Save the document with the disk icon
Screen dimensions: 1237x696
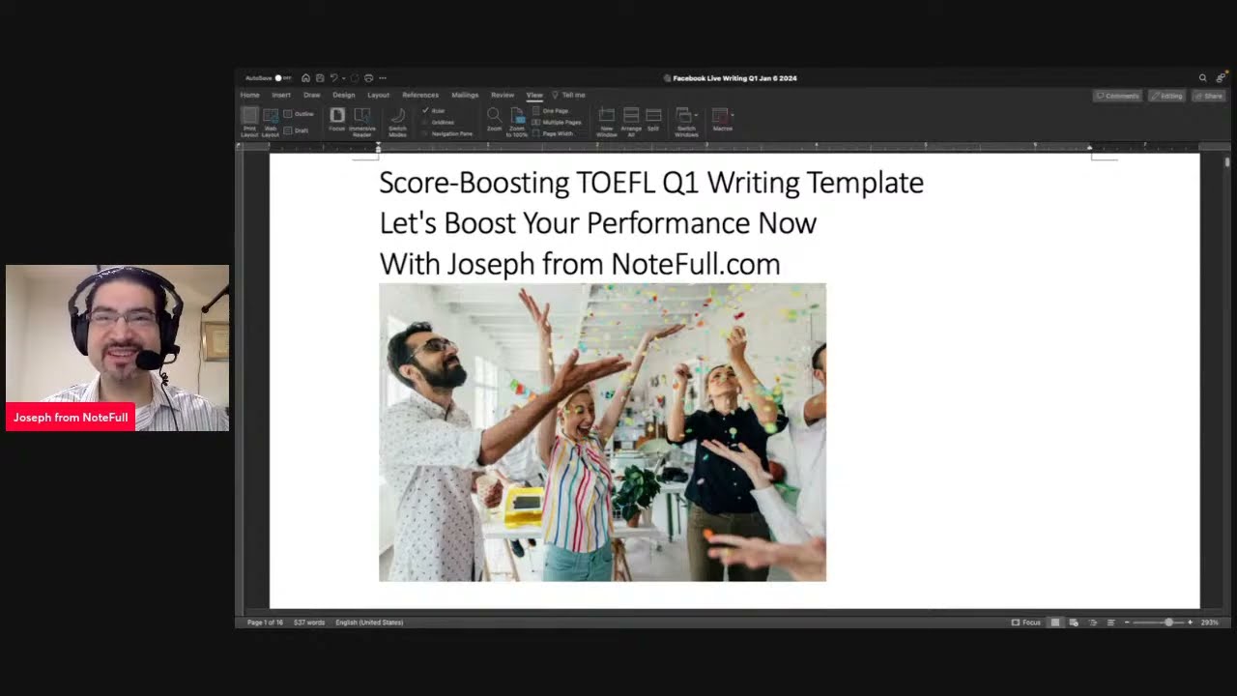(320, 78)
